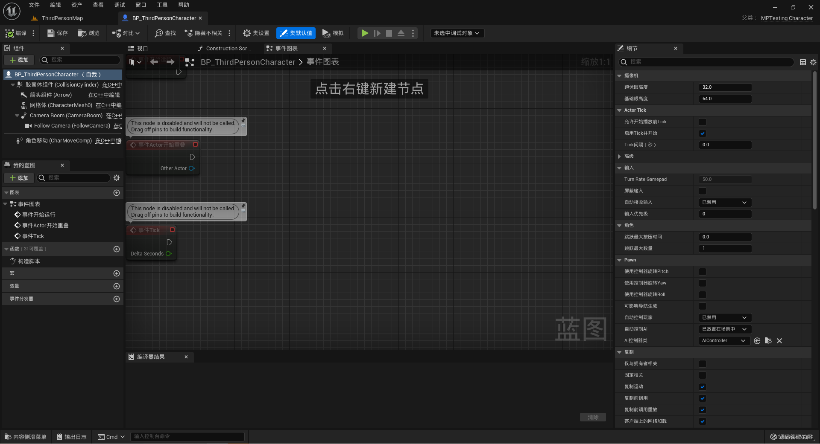Viewport: 820px width, 444px height.
Task: Collapse Camera Boom component tree node
Action: [17, 116]
